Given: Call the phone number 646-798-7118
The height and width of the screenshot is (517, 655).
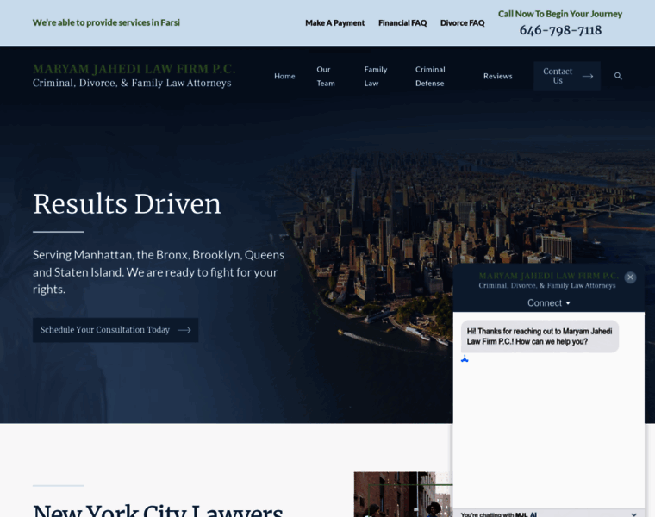Looking at the screenshot, I should pos(560,30).
